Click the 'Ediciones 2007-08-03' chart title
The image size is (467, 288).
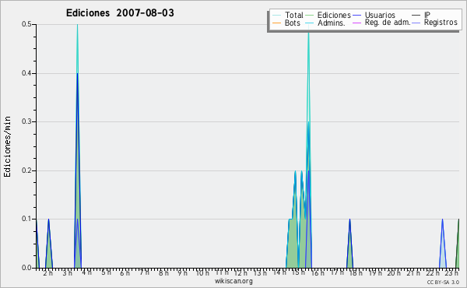(x=120, y=12)
